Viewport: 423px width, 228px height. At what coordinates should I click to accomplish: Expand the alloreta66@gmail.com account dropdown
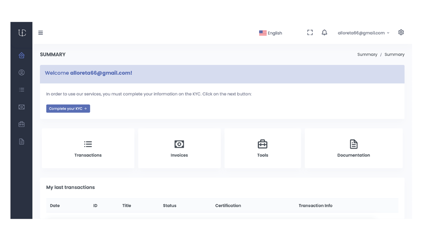click(x=363, y=33)
